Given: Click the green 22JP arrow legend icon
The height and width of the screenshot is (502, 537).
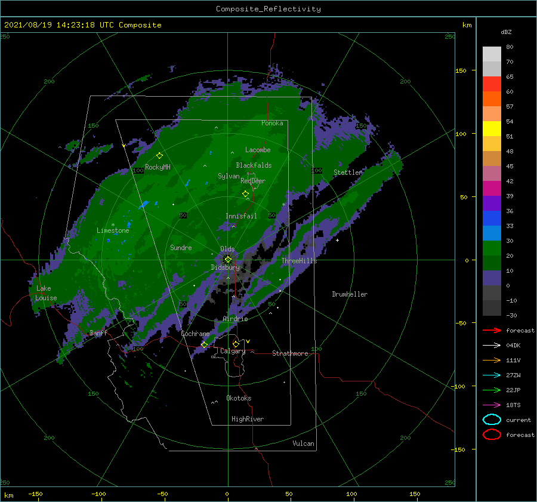Looking at the screenshot, I should click(492, 390).
